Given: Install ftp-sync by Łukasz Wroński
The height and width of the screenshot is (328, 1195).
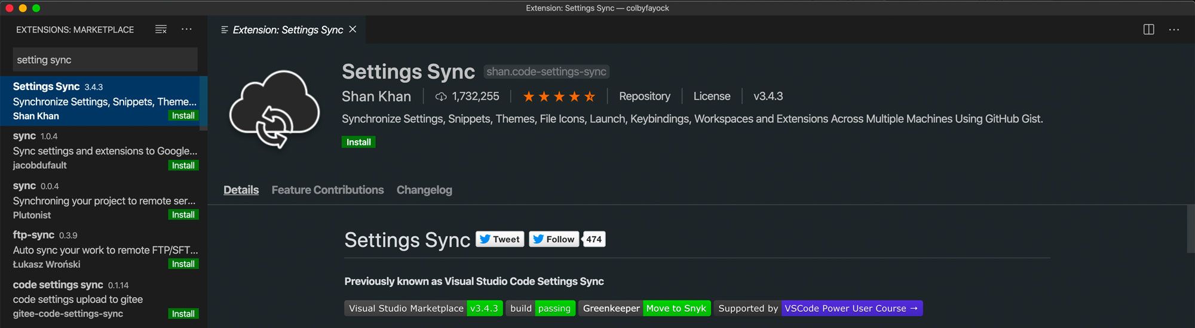Looking at the screenshot, I should pos(183,264).
